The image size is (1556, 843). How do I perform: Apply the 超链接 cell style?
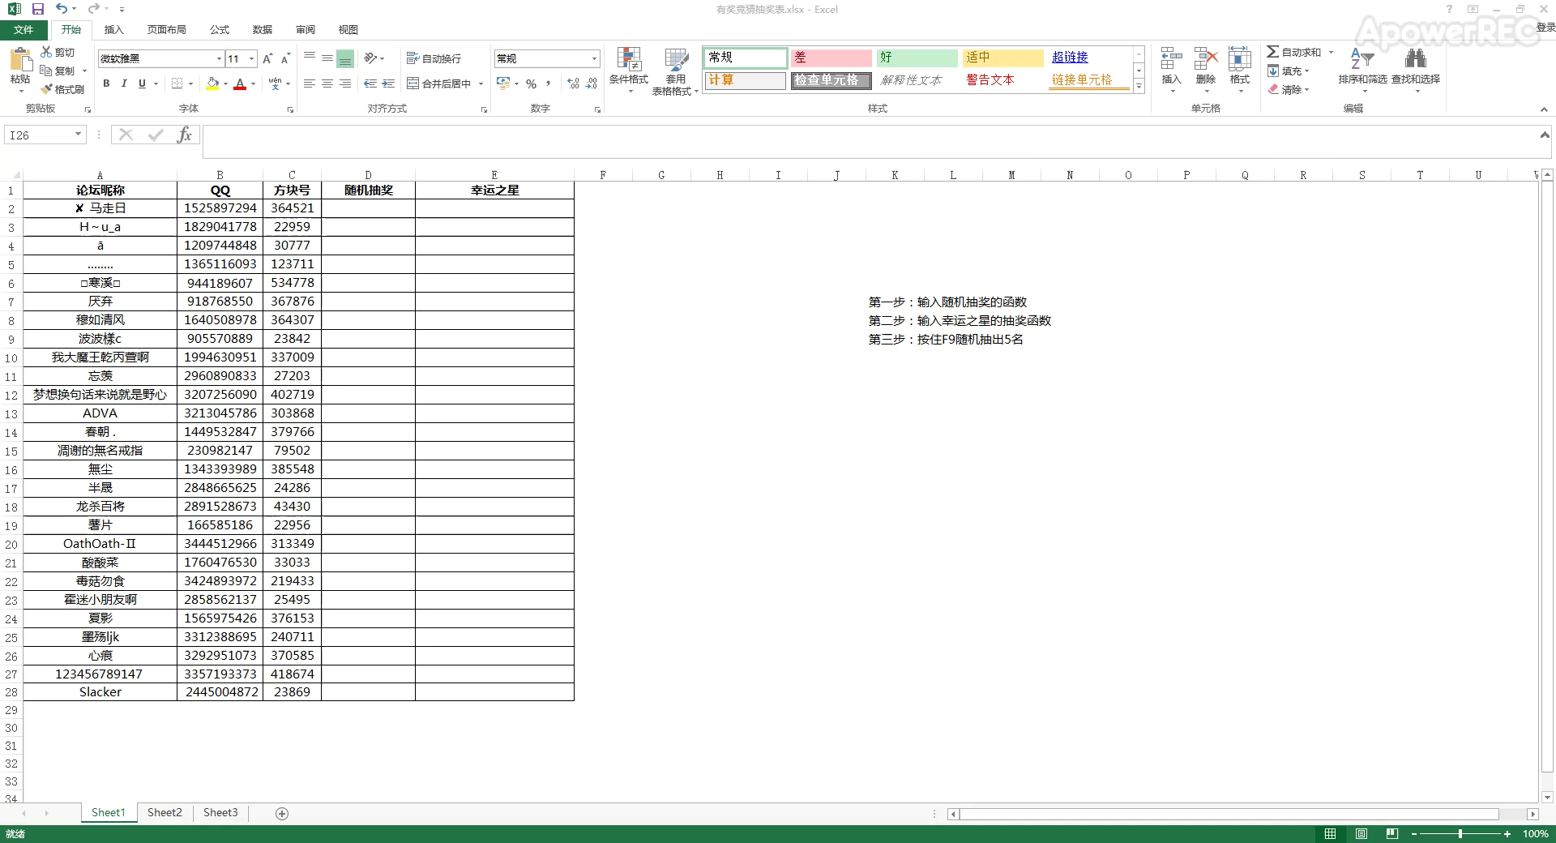(x=1089, y=58)
